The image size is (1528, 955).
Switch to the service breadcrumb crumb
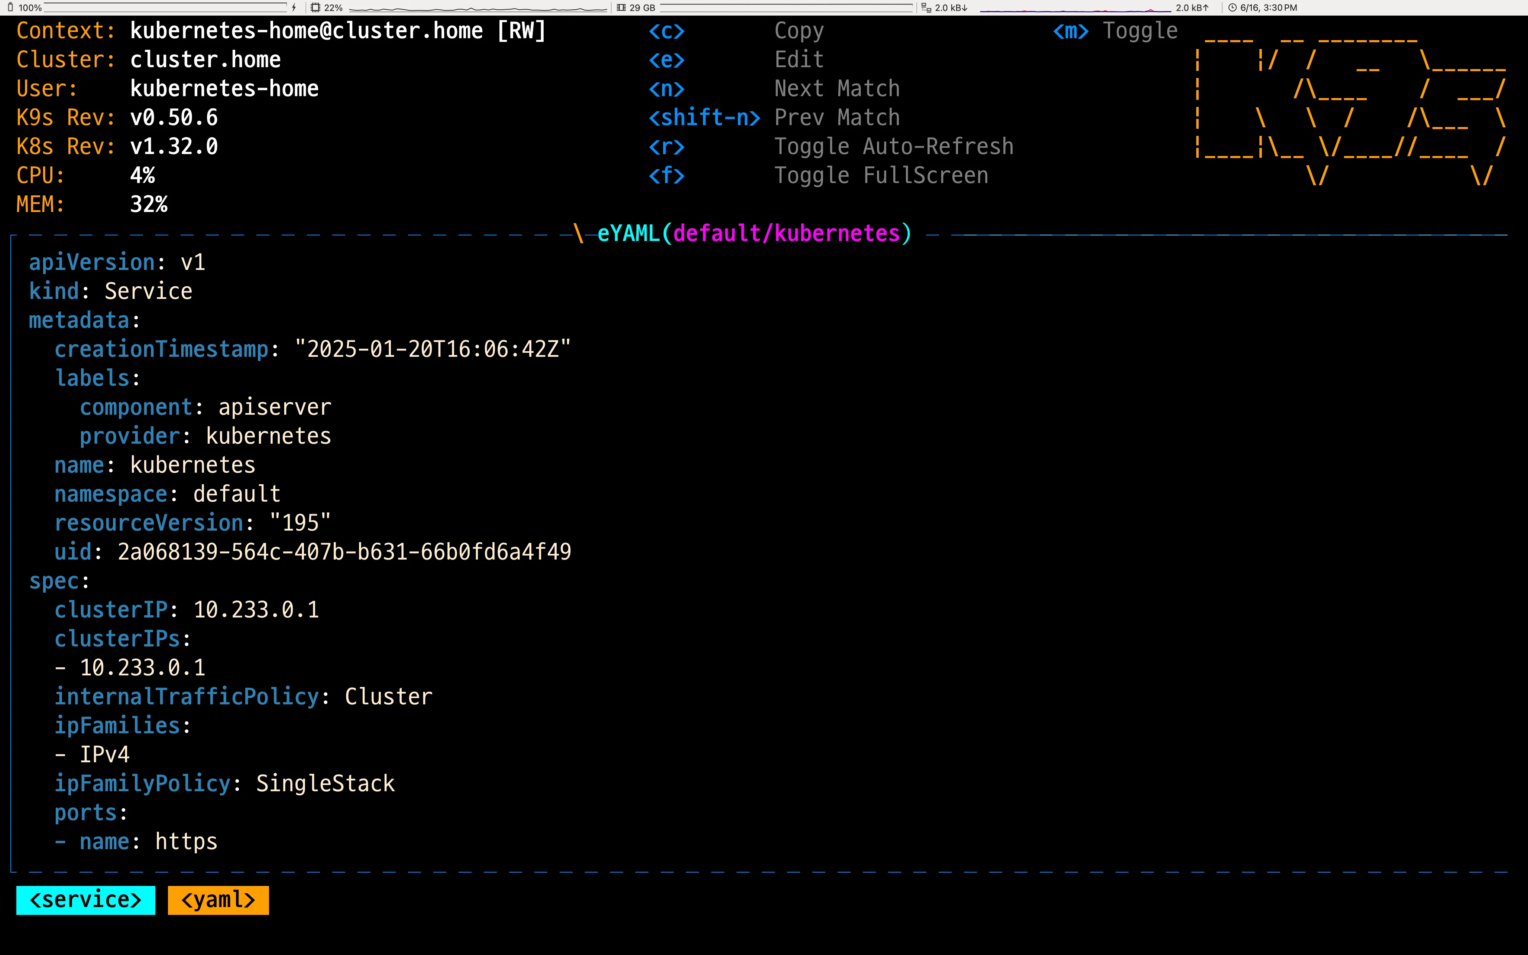[85, 900]
